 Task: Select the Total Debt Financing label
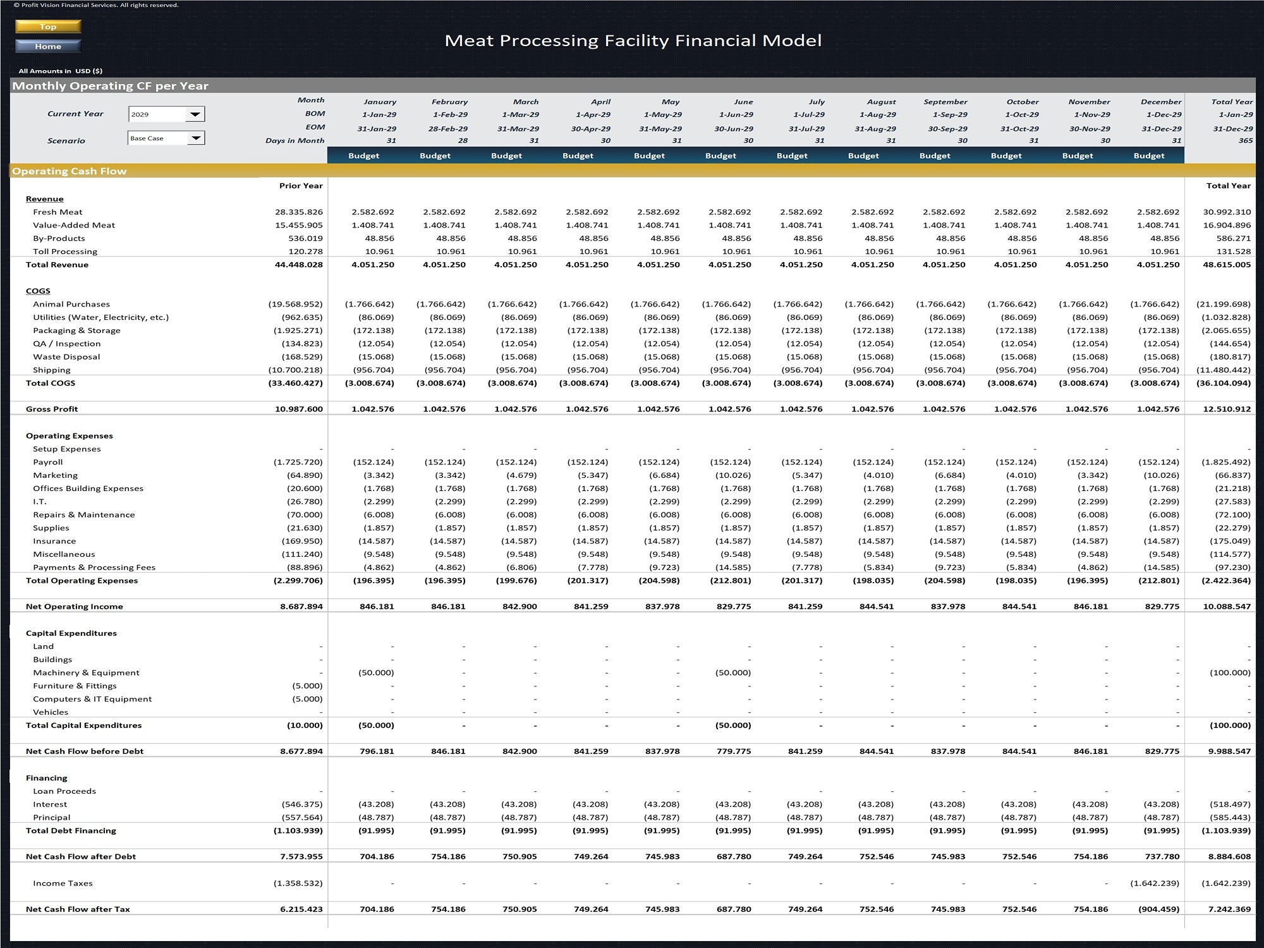coord(71,831)
